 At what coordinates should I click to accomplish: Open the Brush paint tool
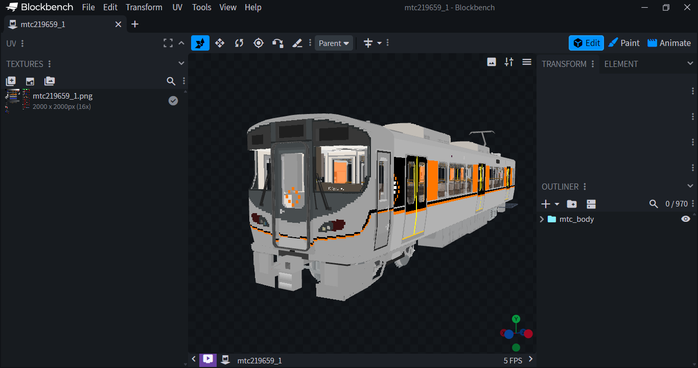click(297, 43)
